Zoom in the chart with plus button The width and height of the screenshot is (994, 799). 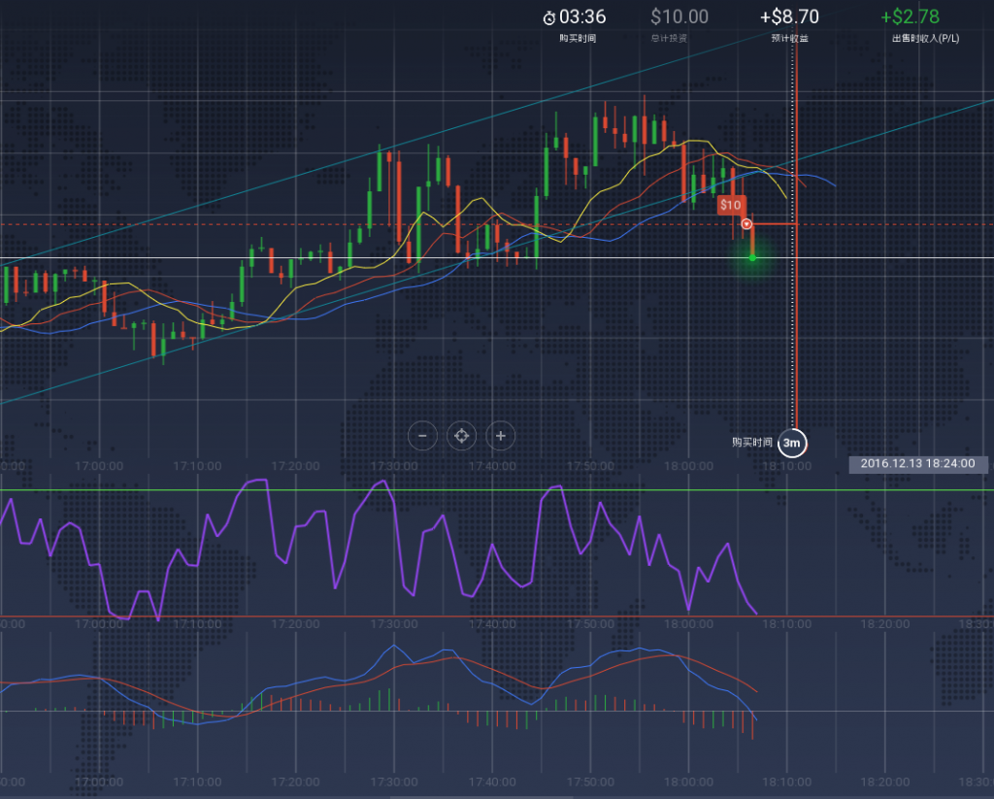pyautogui.click(x=500, y=437)
